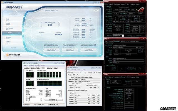Open Memory tab in top CPU-Z window
This screenshot has height=111, width=178.
(x=123, y=4)
